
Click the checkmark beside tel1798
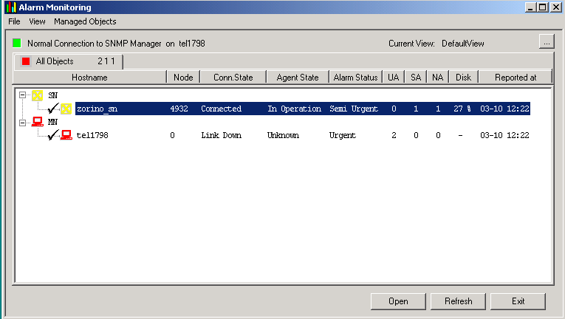pyautogui.click(x=52, y=135)
